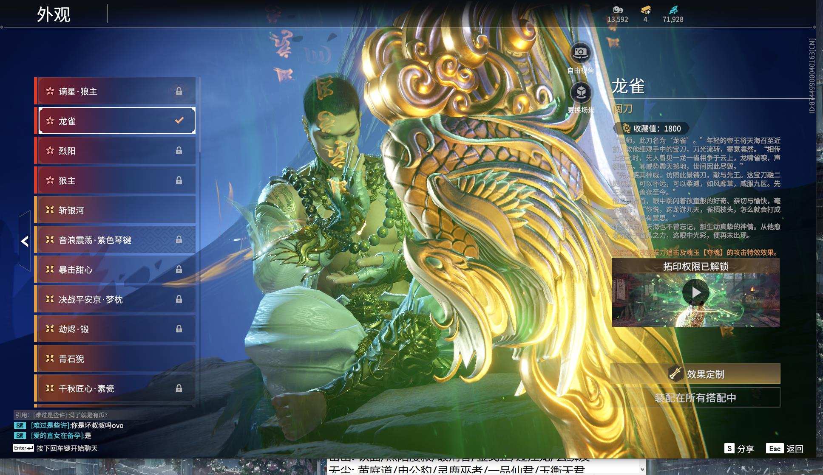Viewport: 823px width, 475px height.
Task: Open free camera view (自由视角)
Action: (x=580, y=53)
